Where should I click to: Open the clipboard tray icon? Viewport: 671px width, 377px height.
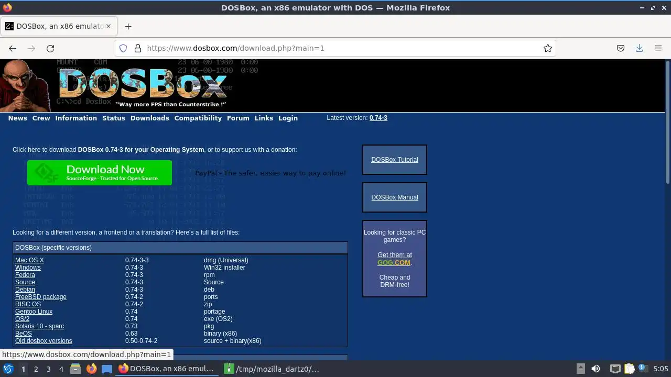pos(630,369)
